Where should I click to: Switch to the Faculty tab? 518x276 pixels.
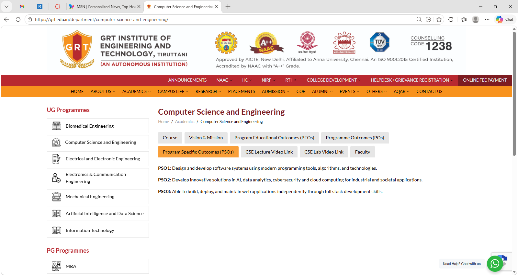point(362,152)
